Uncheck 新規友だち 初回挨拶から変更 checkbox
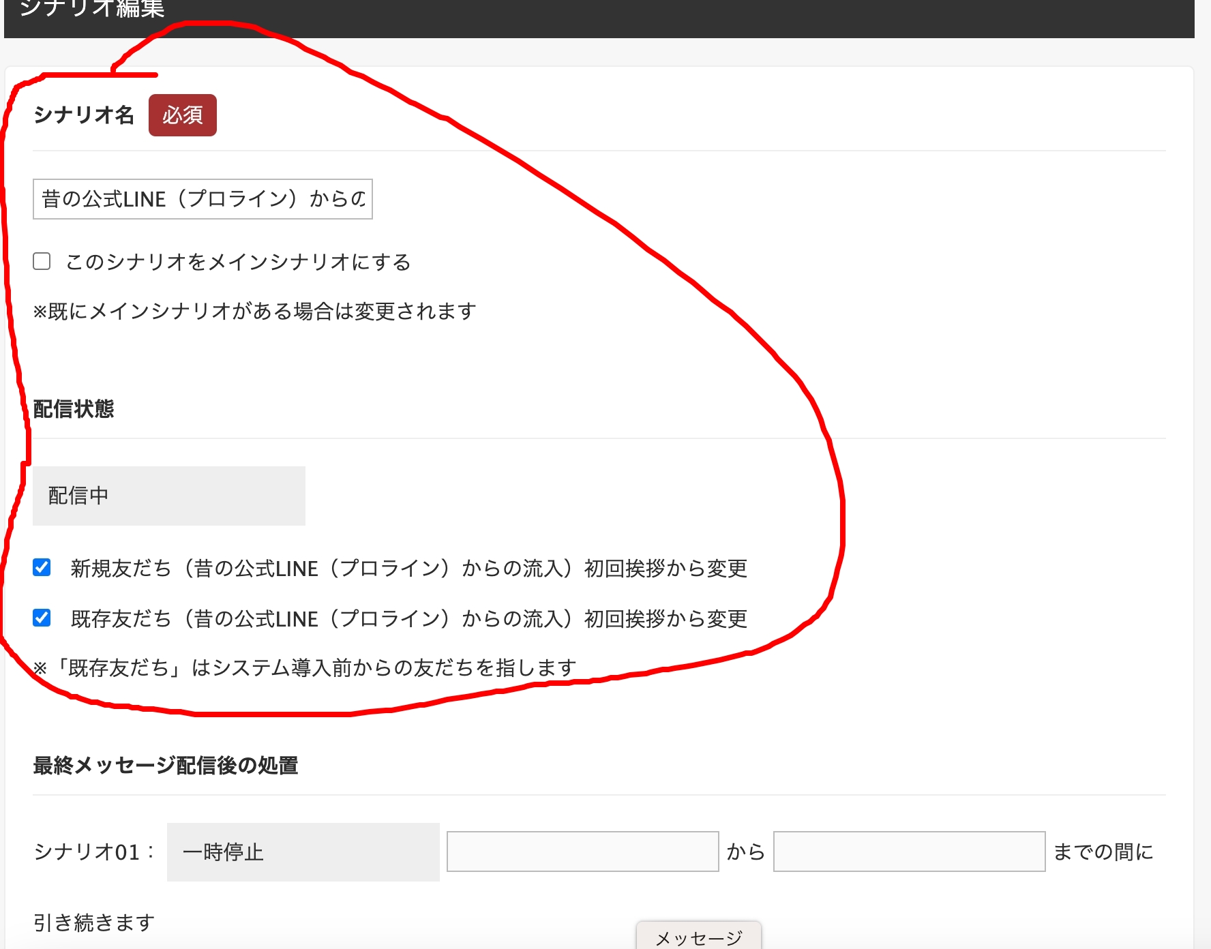This screenshot has width=1211, height=949. coord(42,567)
